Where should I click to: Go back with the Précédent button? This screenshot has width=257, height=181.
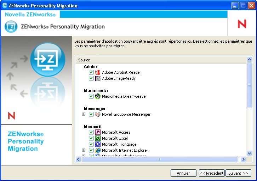pyautogui.click(x=212, y=173)
